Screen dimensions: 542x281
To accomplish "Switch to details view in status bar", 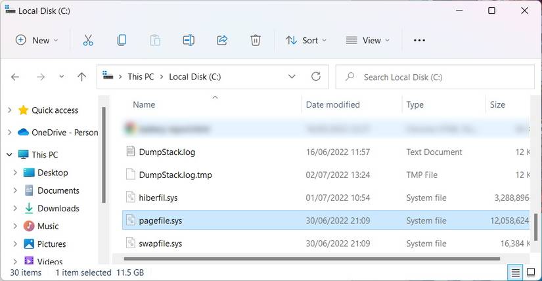I will pyautogui.click(x=516, y=272).
